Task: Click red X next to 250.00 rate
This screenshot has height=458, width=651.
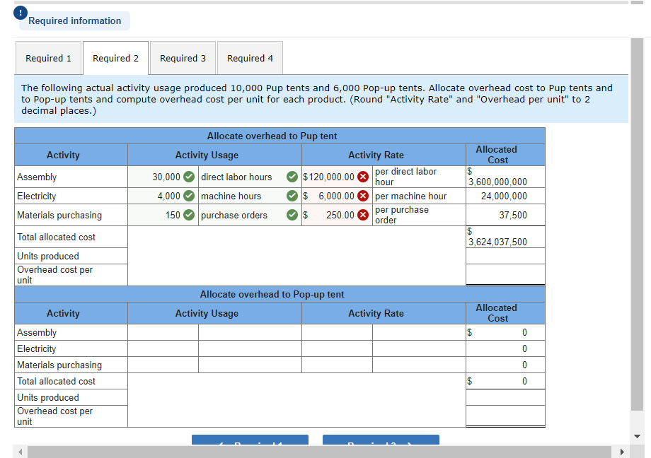Action: point(363,215)
